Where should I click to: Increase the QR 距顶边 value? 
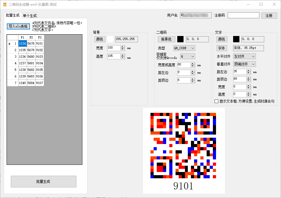pyautogui.click(x=193, y=79)
